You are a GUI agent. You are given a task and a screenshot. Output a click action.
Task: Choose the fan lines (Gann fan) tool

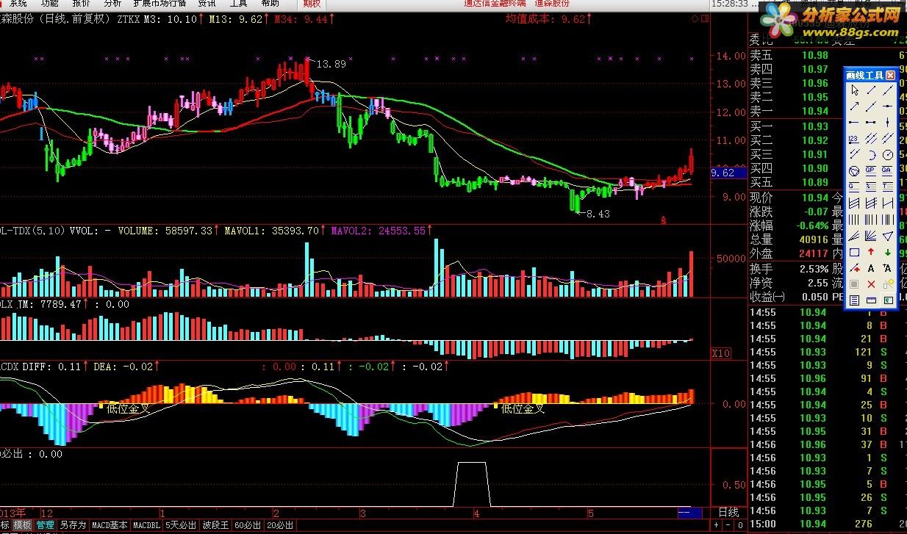[x=871, y=236]
